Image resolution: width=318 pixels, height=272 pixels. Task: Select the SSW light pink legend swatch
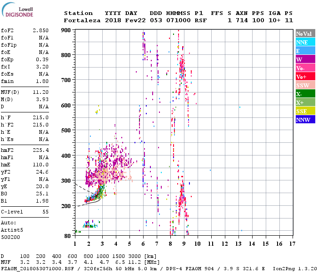point(305,85)
